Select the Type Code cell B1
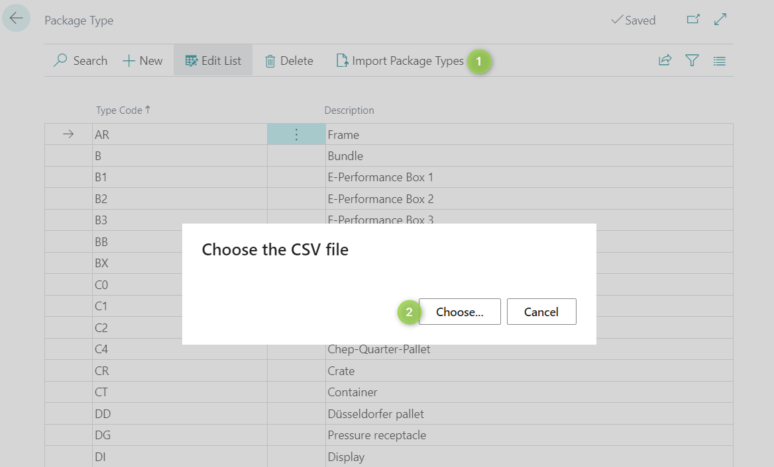The height and width of the screenshot is (467, 774). 179,177
